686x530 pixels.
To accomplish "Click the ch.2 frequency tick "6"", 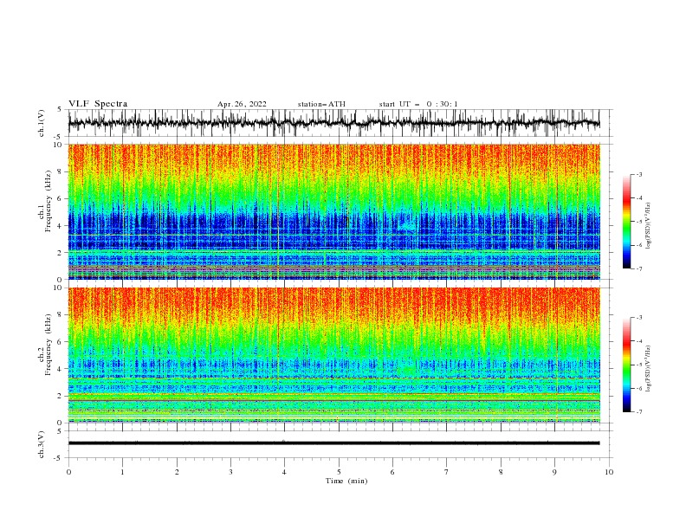I will pos(60,342).
